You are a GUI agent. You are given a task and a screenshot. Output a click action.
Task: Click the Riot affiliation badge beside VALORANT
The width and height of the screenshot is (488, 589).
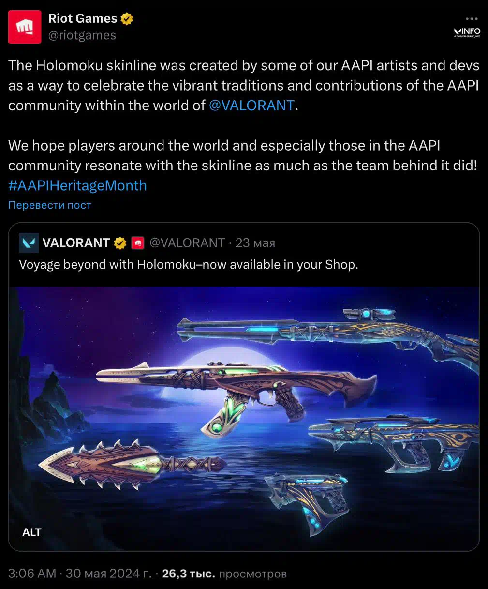click(x=138, y=243)
